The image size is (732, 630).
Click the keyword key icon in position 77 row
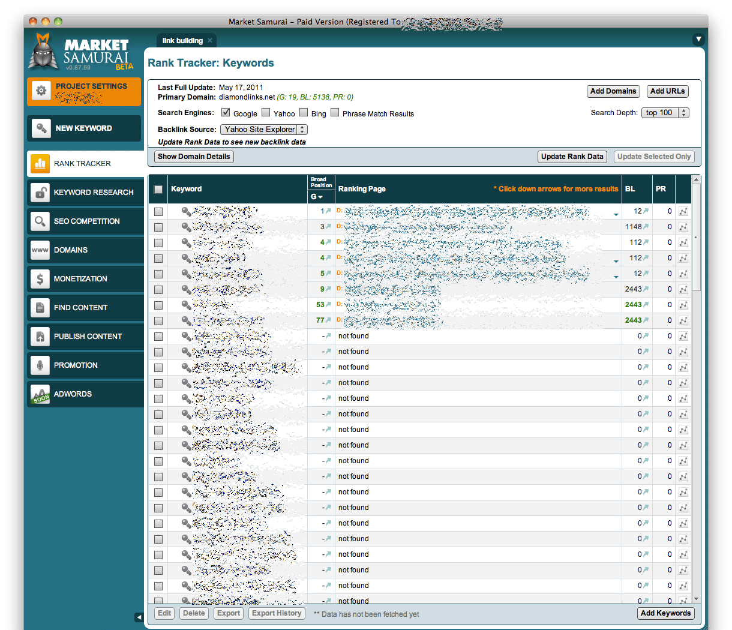(186, 320)
